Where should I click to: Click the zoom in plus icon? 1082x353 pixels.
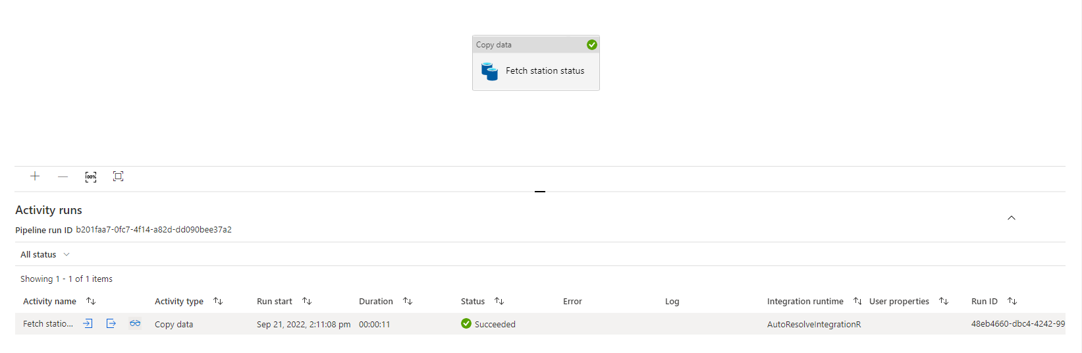tap(35, 176)
